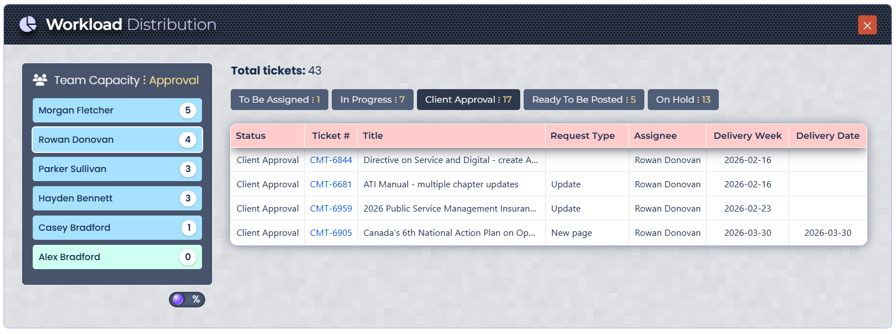Viewport: 896px width, 334px height.
Task: Click the Workload Distribution pie chart icon
Action: pyautogui.click(x=28, y=24)
